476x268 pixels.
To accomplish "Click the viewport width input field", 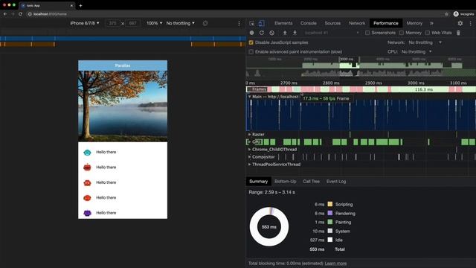I will coord(112,23).
